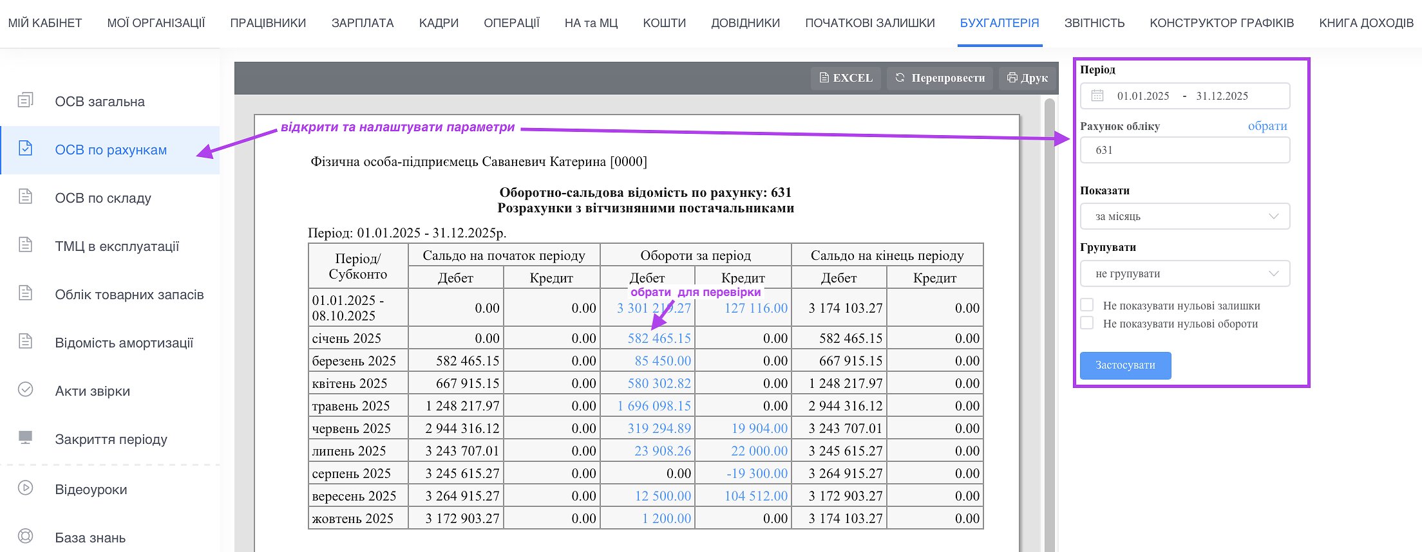1422x552 pixels.
Task: Click the 'обрати' account selection link
Action: (1267, 126)
